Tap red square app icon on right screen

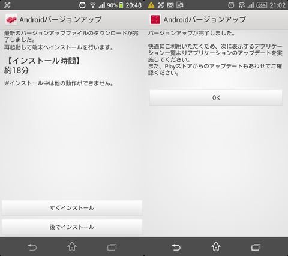click(x=155, y=20)
